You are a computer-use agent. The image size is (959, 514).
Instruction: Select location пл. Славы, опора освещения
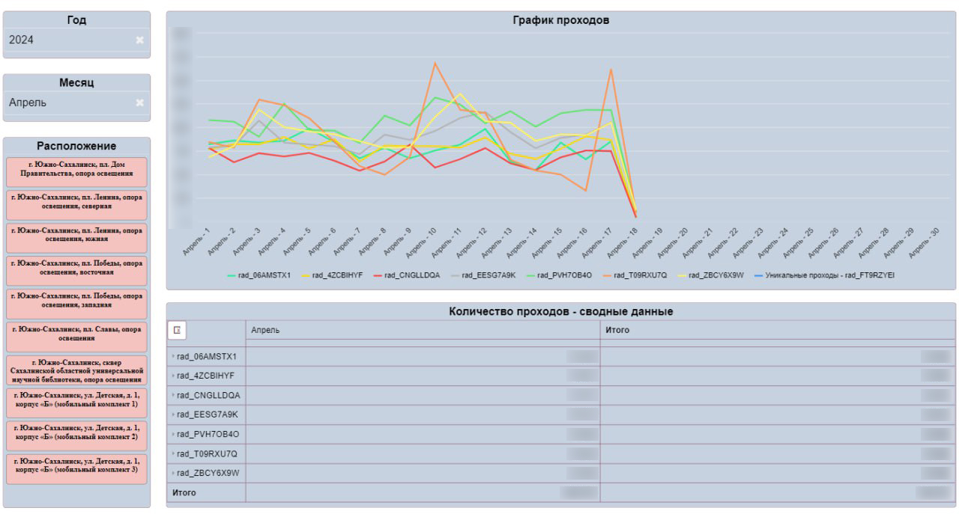click(x=76, y=337)
